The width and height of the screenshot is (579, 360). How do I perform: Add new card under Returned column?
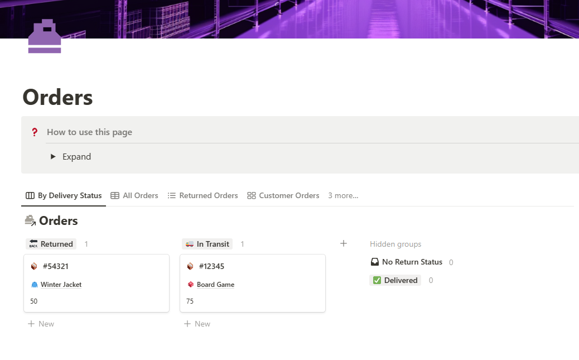(x=41, y=324)
